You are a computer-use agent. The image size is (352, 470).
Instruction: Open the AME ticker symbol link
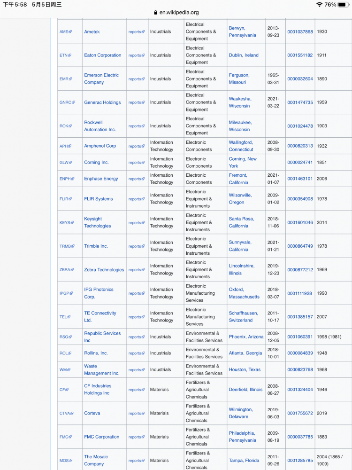(64, 32)
